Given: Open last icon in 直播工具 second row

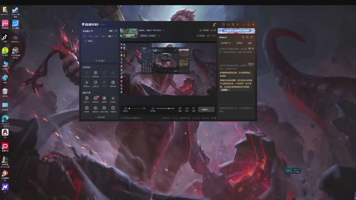Looking at the screenshot, I should tap(113, 109).
